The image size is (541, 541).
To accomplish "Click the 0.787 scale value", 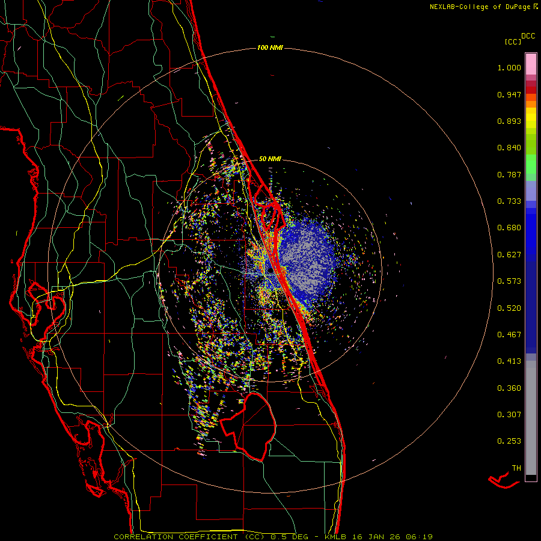I will point(509,174).
